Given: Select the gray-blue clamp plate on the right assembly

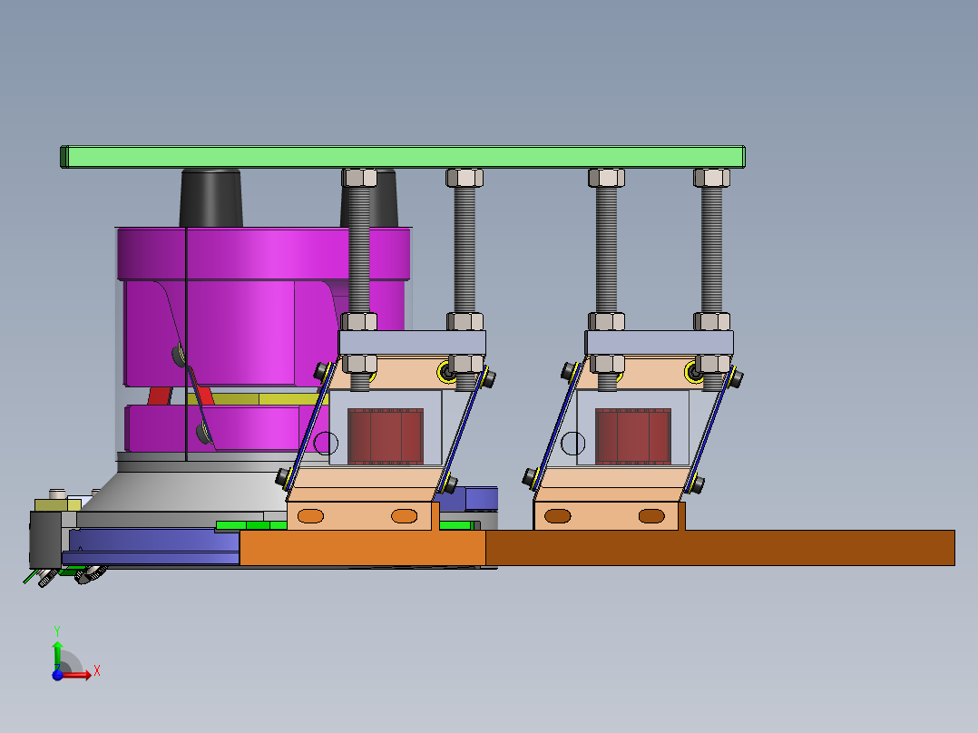Looking at the screenshot, I should pos(660,343).
